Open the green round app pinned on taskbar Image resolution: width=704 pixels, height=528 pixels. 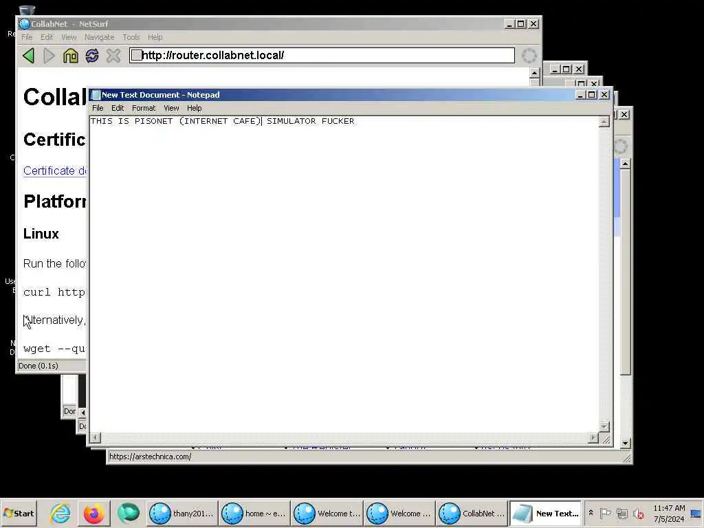point(128,514)
